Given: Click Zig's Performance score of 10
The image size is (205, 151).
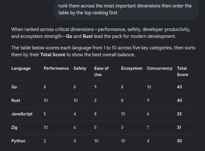Looking at the screenshot, I should coord(46,127).
